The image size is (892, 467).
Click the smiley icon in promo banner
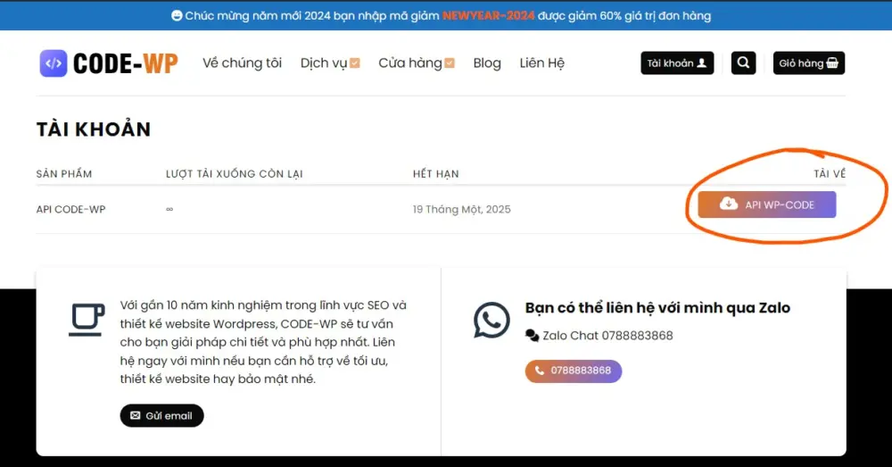coord(177,15)
